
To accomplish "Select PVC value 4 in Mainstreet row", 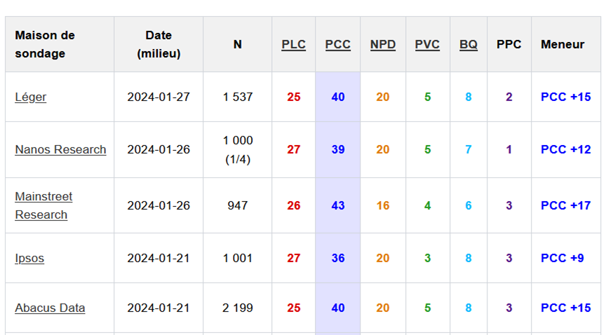I will pyautogui.click(x=427, y=205).
